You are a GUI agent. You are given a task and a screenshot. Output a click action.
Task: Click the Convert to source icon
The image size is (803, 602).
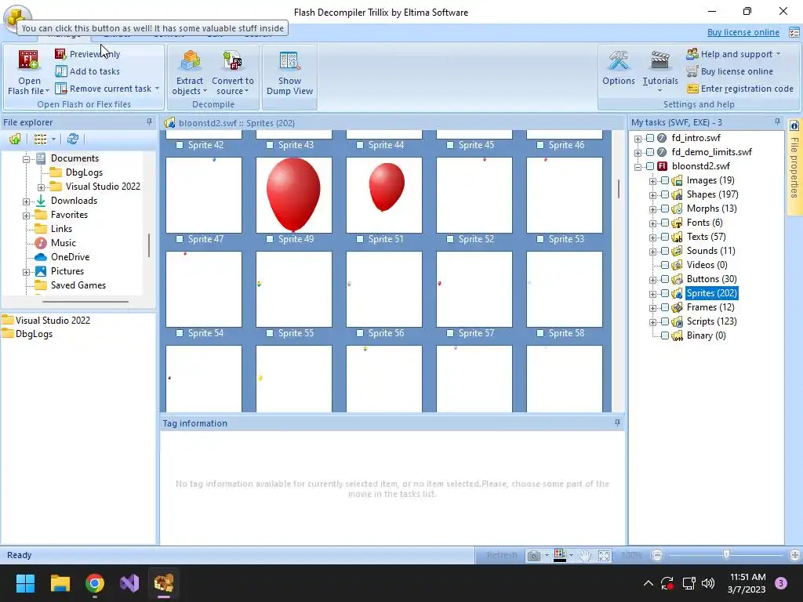232,60
